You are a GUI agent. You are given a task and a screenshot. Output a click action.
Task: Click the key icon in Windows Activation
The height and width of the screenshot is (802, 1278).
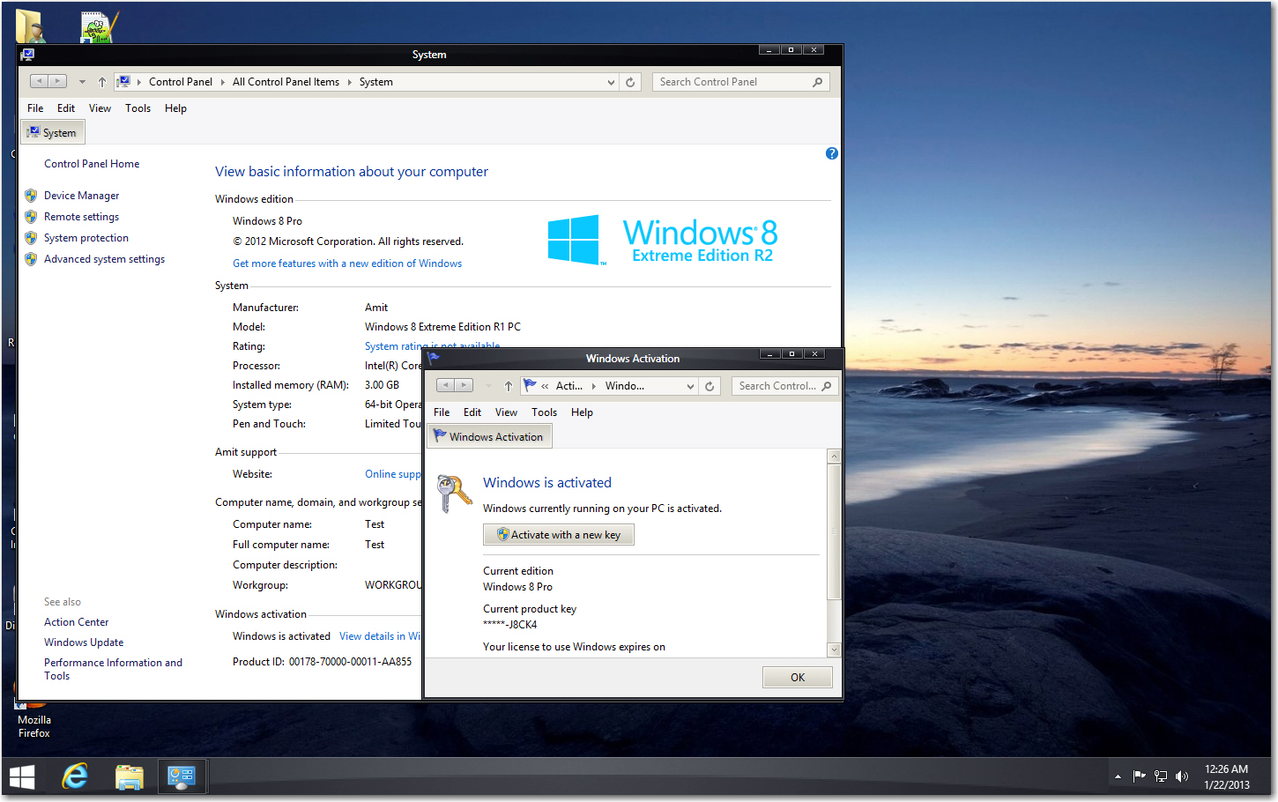point(452,492)
